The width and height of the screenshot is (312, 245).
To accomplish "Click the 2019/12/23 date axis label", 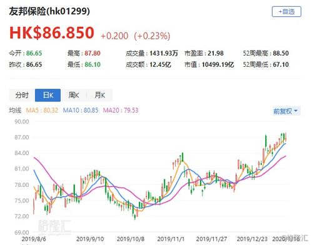I will 252,239.
